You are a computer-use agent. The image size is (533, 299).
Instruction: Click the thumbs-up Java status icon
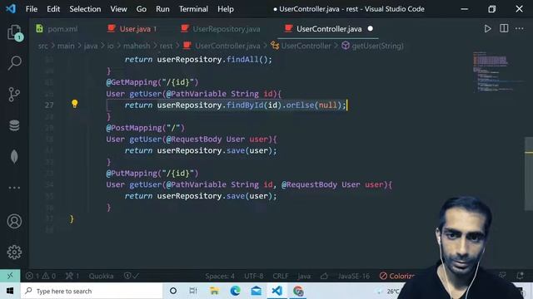pos(324,276)
